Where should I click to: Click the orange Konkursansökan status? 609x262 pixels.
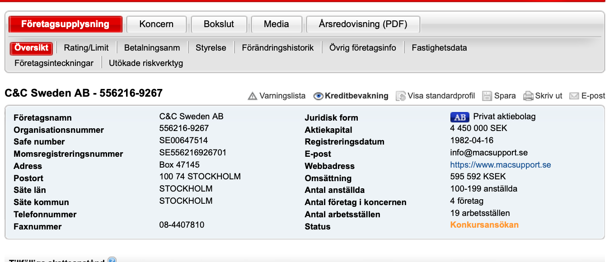click(484, 225)
